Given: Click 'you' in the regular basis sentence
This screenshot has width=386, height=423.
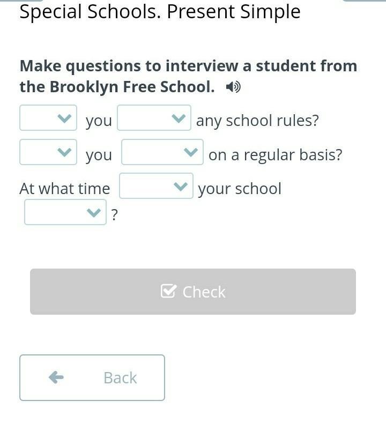Looking at the screenshot, I should point(99,155).
